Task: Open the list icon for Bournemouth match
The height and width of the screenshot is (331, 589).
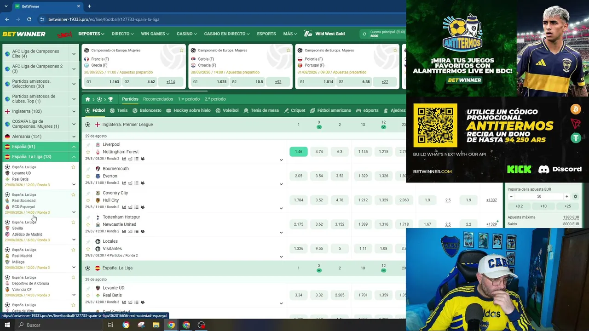Action: (137, 183)
